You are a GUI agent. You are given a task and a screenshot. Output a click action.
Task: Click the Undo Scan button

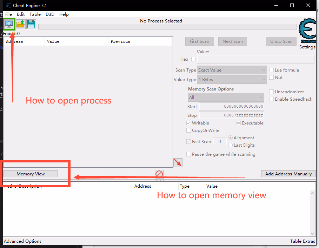point(281,41)
